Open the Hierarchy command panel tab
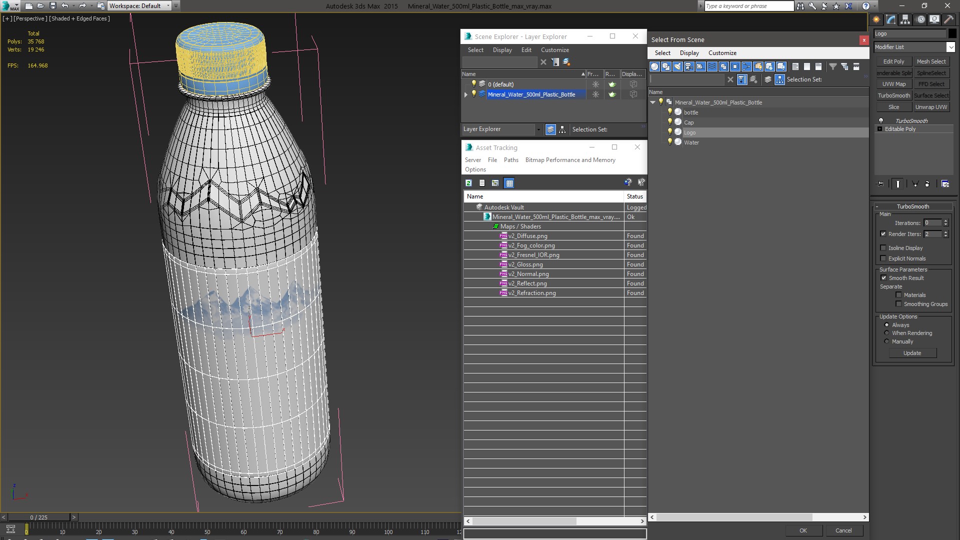960x540 pixels. coord(905,19)
